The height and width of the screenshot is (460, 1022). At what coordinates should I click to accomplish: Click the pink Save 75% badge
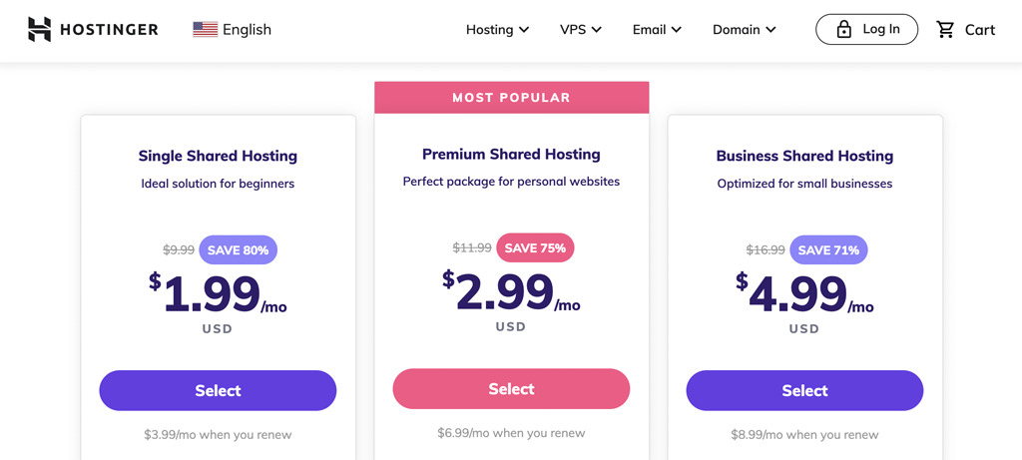pos(535,247)
